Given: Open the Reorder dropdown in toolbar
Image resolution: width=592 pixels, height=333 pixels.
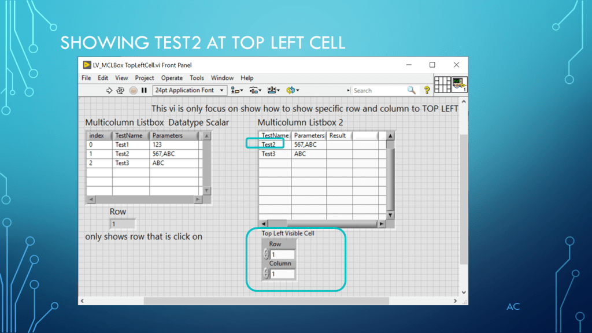Looking at the screenshot, I should pos(293,90).
